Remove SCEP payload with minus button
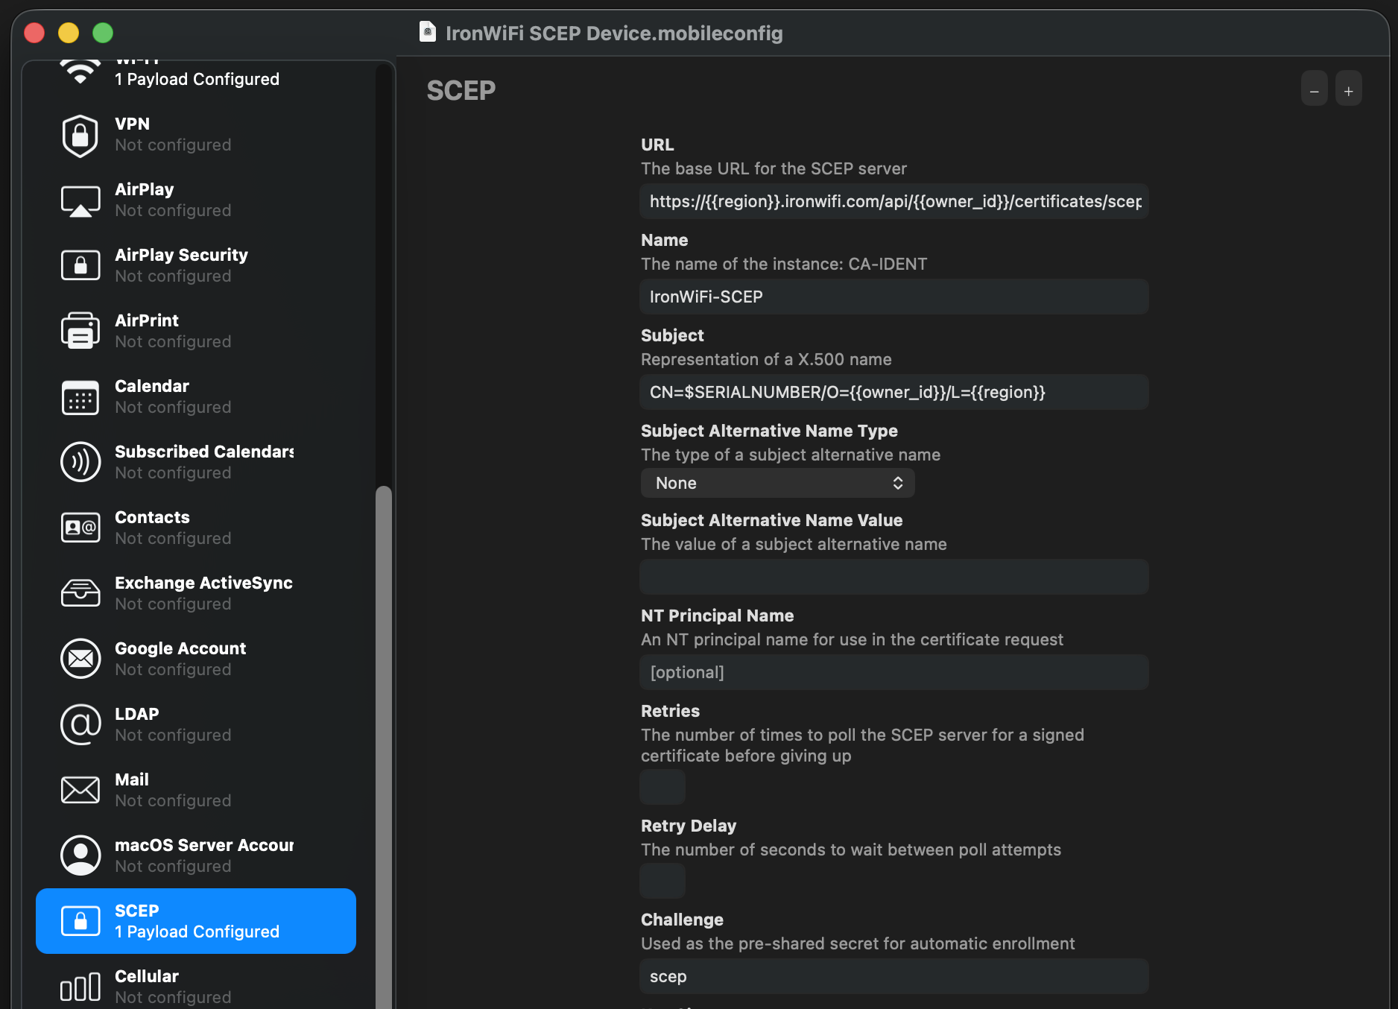1398x1009 pixels. [1314, 91]
